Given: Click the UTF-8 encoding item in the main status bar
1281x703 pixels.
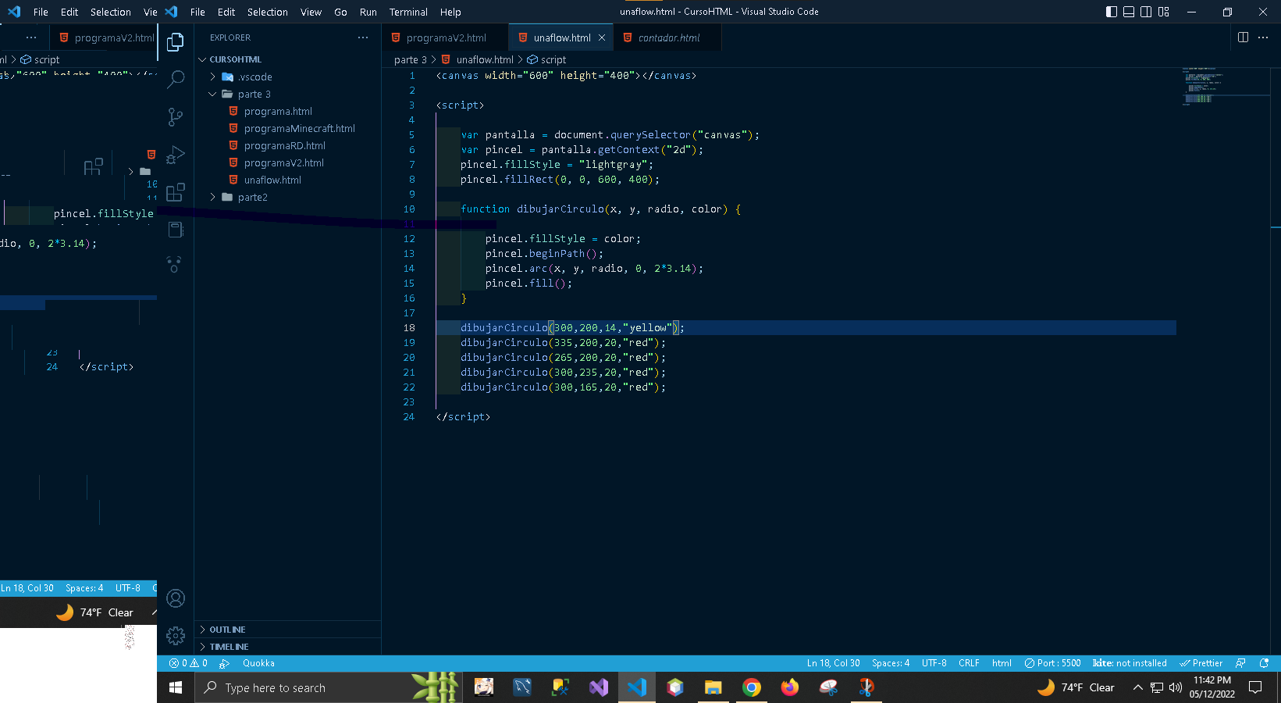Looking at the screenshot, I should coord(934,663).
